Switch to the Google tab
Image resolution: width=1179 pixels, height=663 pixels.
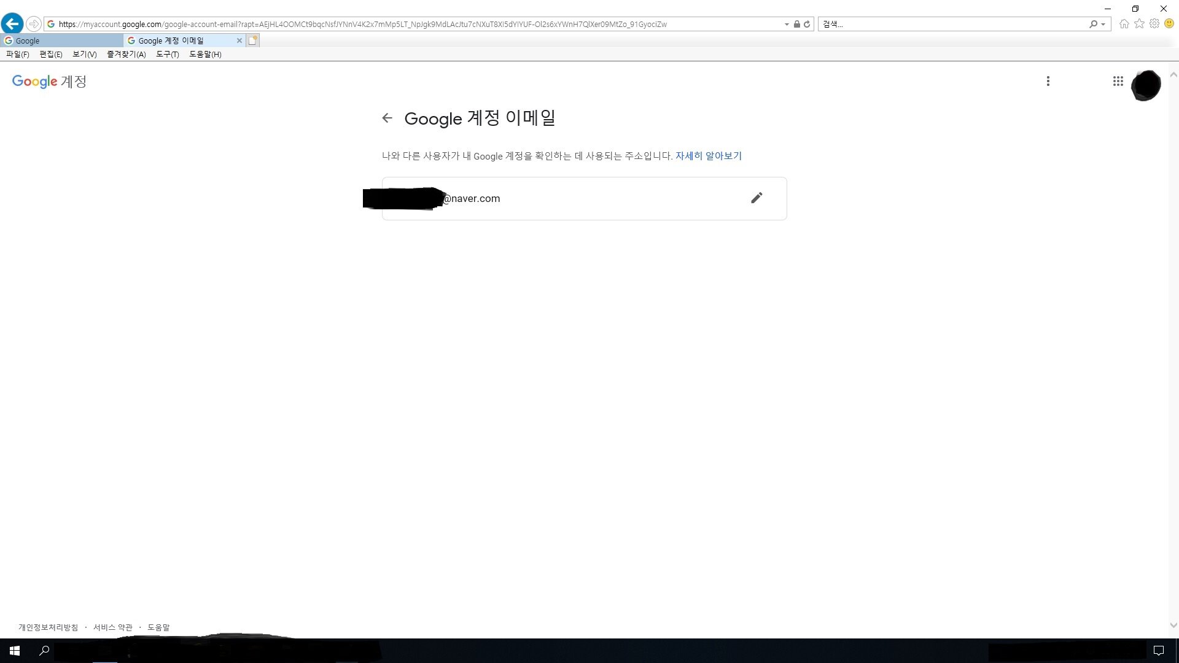[x=61, y=41]
